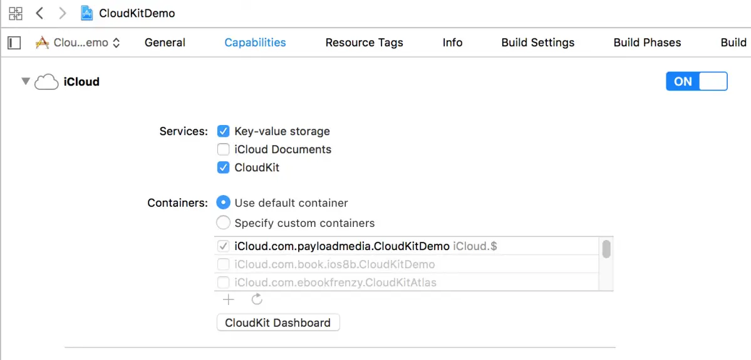Image resolution: width=751 pixels, height=360 pixels.
Task: Click the iCloud cloud icon
Action: [x=46, y=82]
